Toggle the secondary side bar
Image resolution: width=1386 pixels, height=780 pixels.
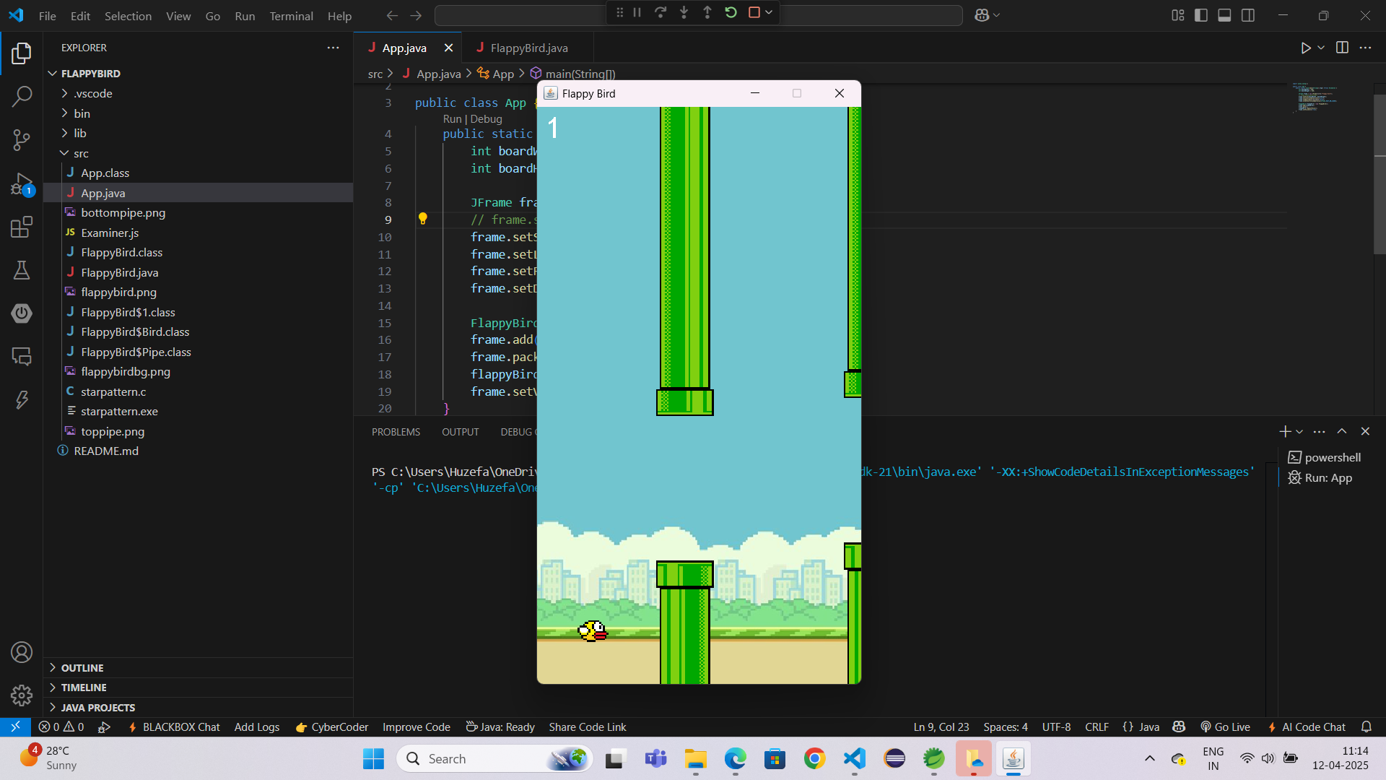pyautogui.click(x=1248, y=15)
